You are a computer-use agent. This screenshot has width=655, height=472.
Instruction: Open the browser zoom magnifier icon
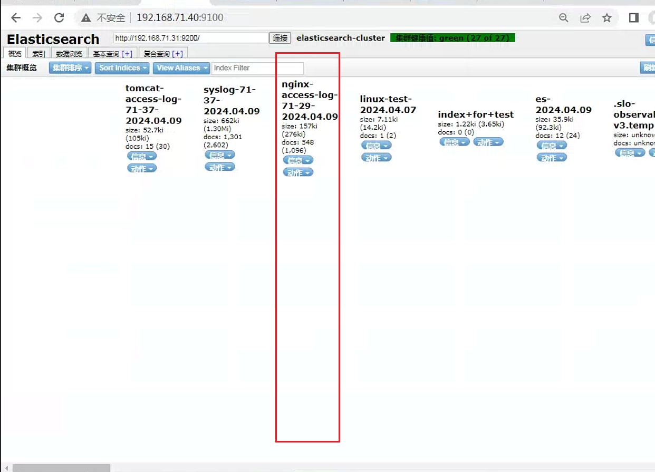[x=564, y=18]
